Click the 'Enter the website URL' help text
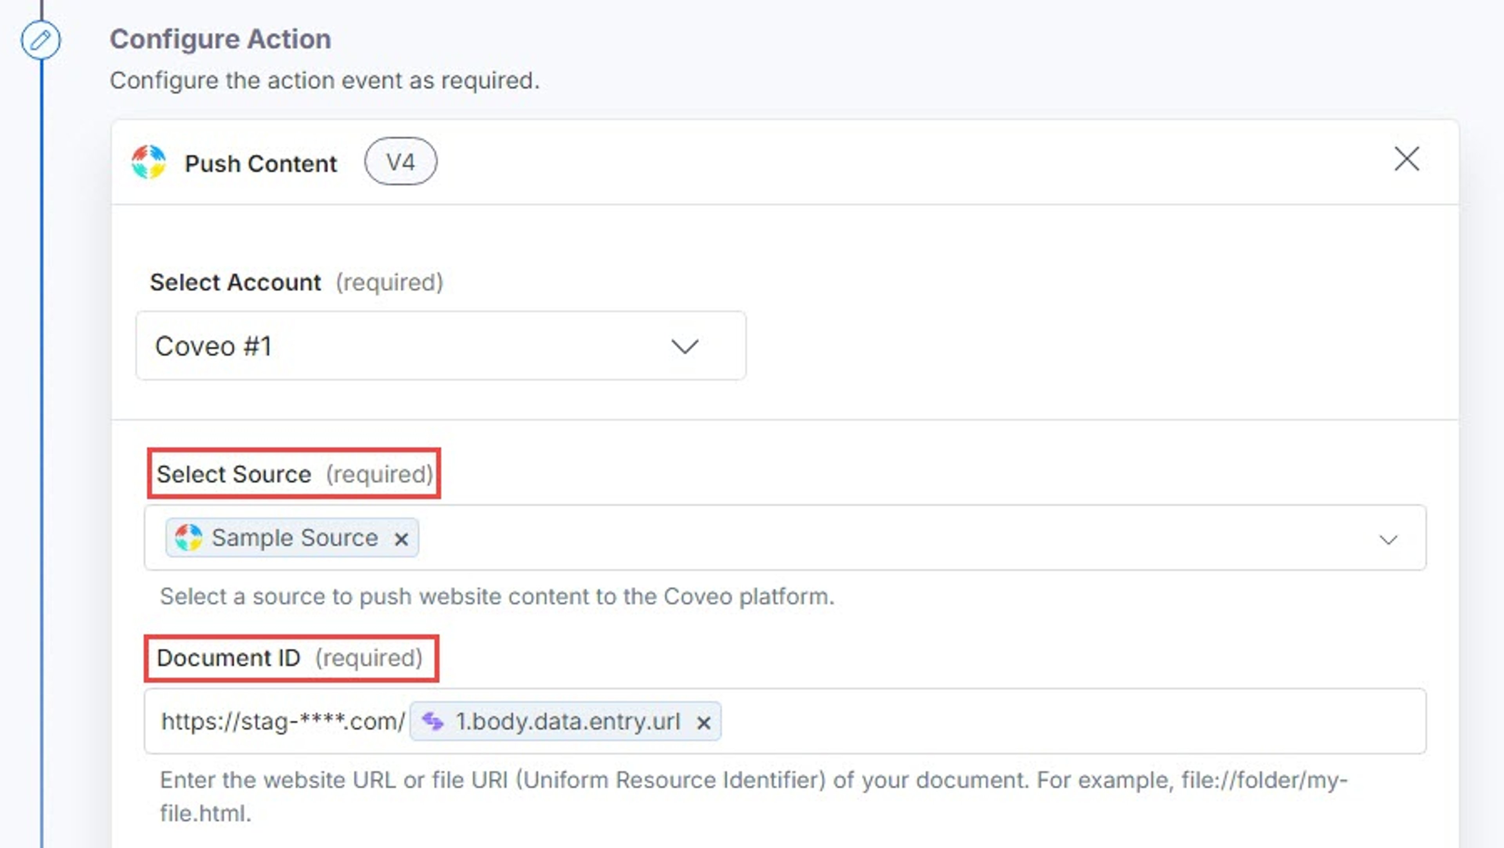1504x848 pixels. coord(754,796)
